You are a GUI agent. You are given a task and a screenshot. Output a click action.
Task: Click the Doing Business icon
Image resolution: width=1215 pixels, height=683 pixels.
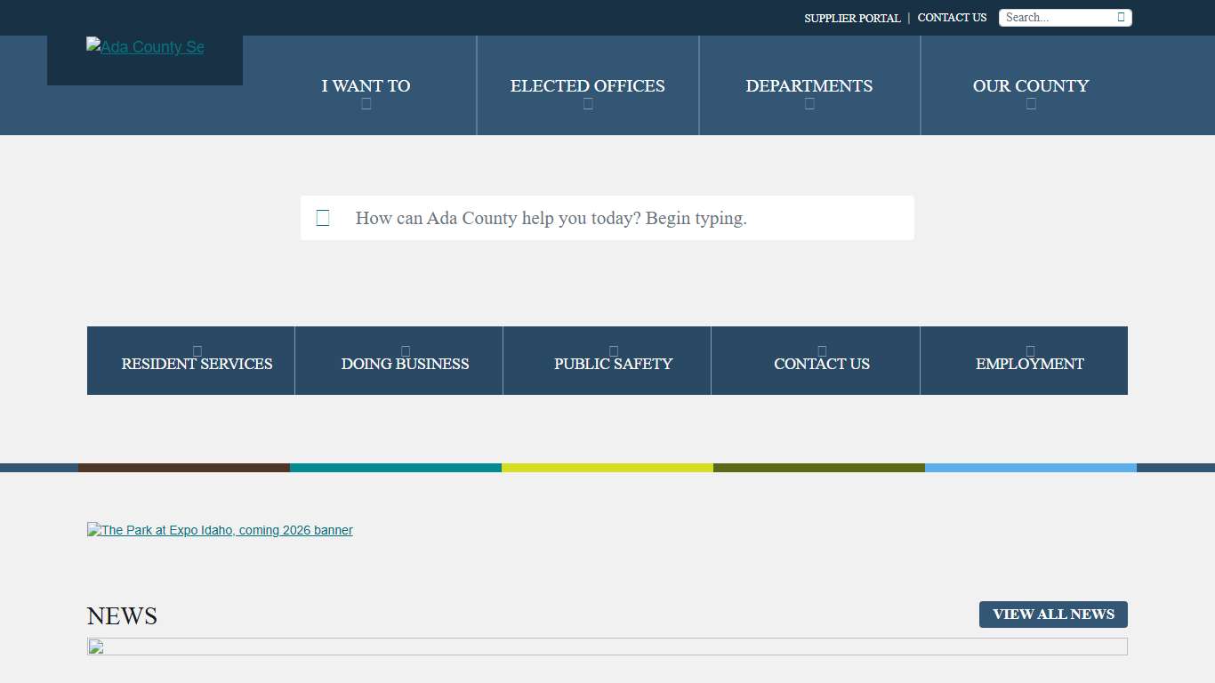[x=405, y=350]
